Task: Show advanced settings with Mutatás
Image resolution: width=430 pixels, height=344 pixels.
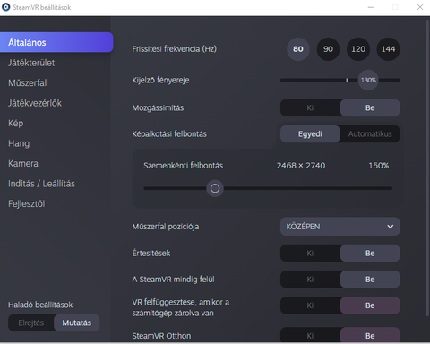Action: click(77, 322)
